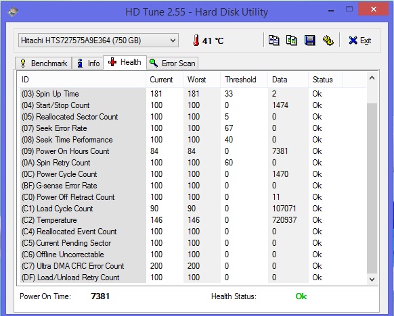
Task: Switch to the Benchmark tab
Action: [43, 63]
